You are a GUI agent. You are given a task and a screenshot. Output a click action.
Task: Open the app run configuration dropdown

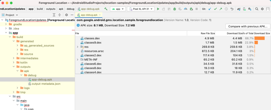click(x=118, y=9)
